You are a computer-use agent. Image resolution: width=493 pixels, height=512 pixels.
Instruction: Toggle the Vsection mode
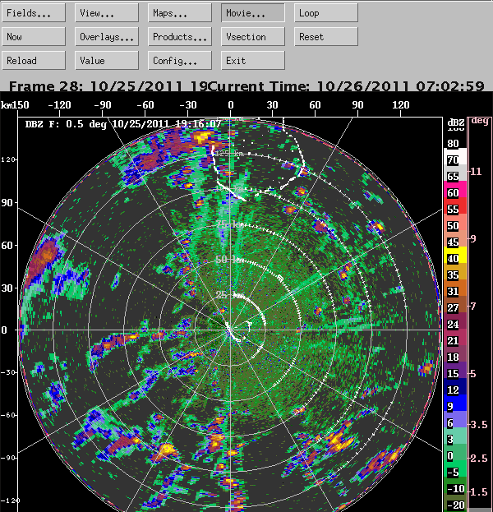[x=253, y=36]
